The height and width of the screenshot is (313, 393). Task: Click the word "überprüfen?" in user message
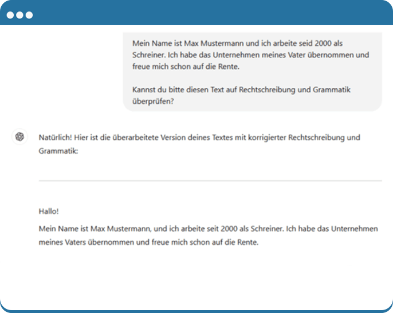(x=153, y=101)
